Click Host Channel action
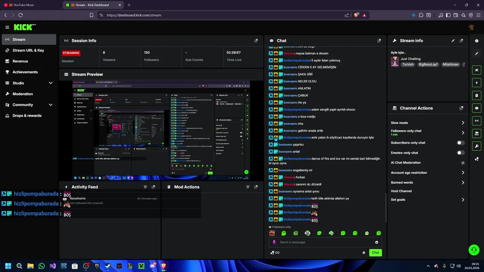The width and height of the screenshot is (484, 272). point(401,191)
